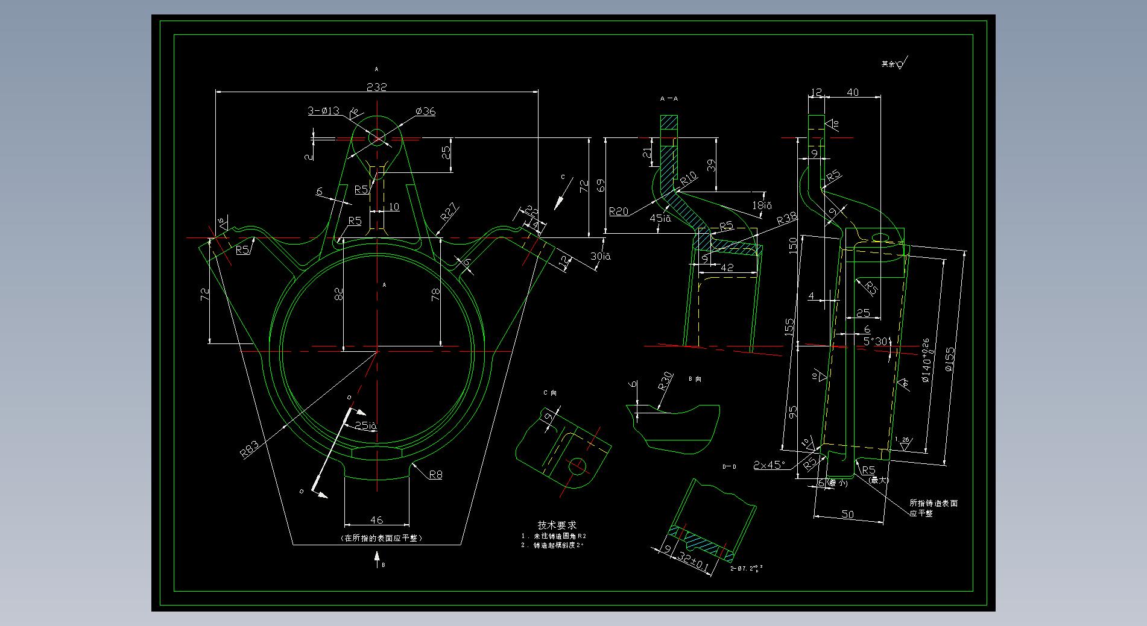Click the "69" vertical dimension

point(601,185)
